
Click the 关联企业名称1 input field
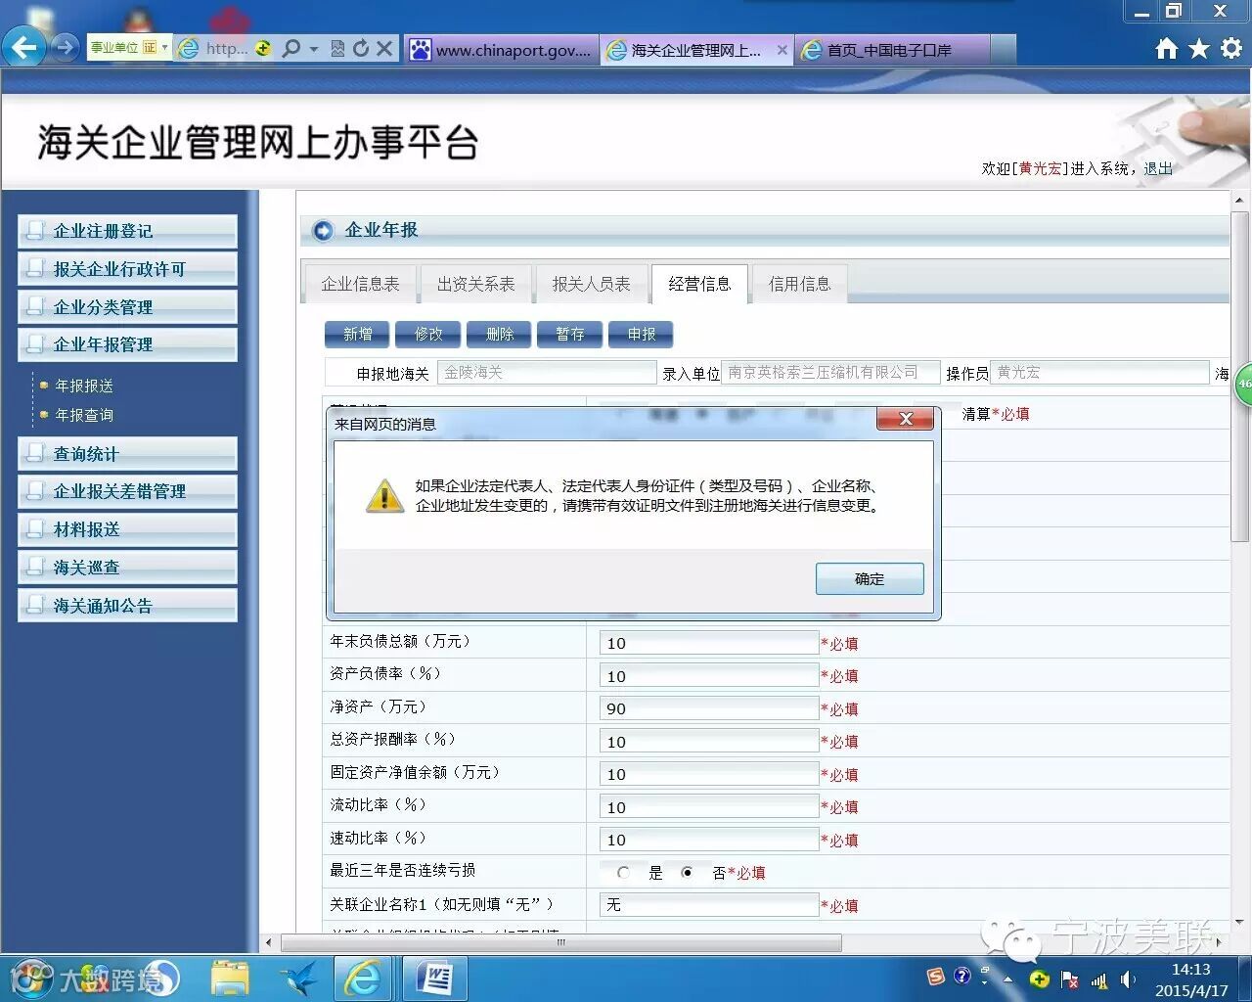tap(709, 904)
